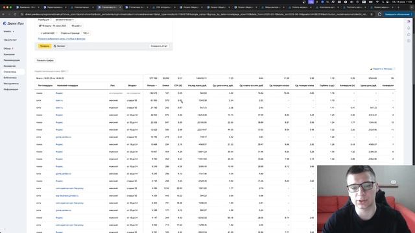Click the Экспорт button
The height and width of the screenshot is (233, 415).
pyautogui.click(x=60, y=46)
